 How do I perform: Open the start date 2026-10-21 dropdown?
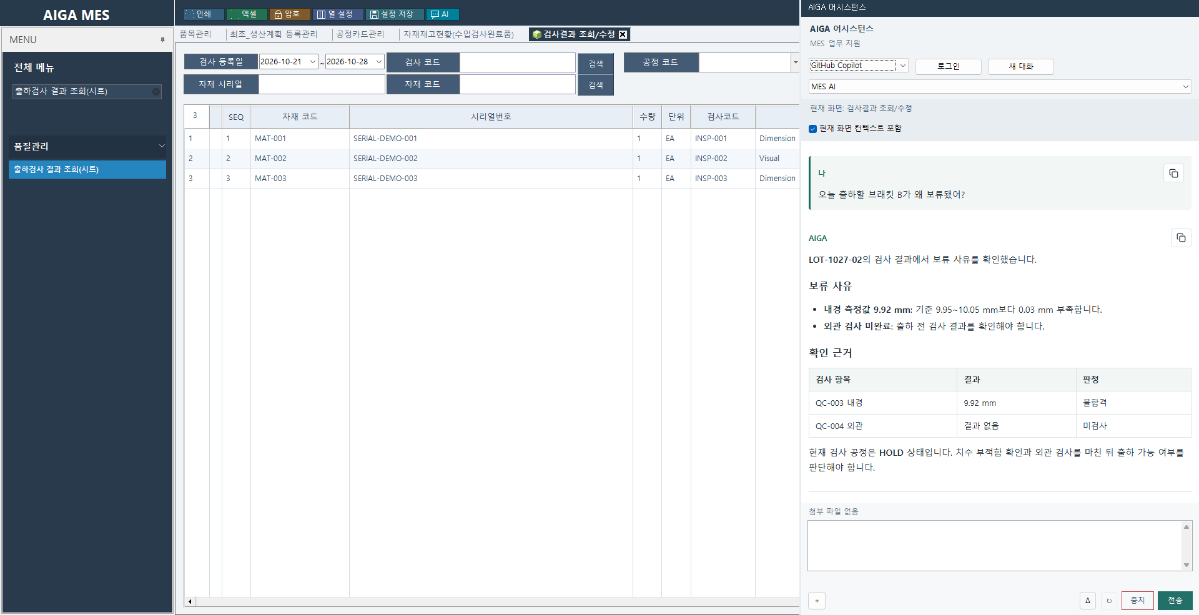[313, 62]
